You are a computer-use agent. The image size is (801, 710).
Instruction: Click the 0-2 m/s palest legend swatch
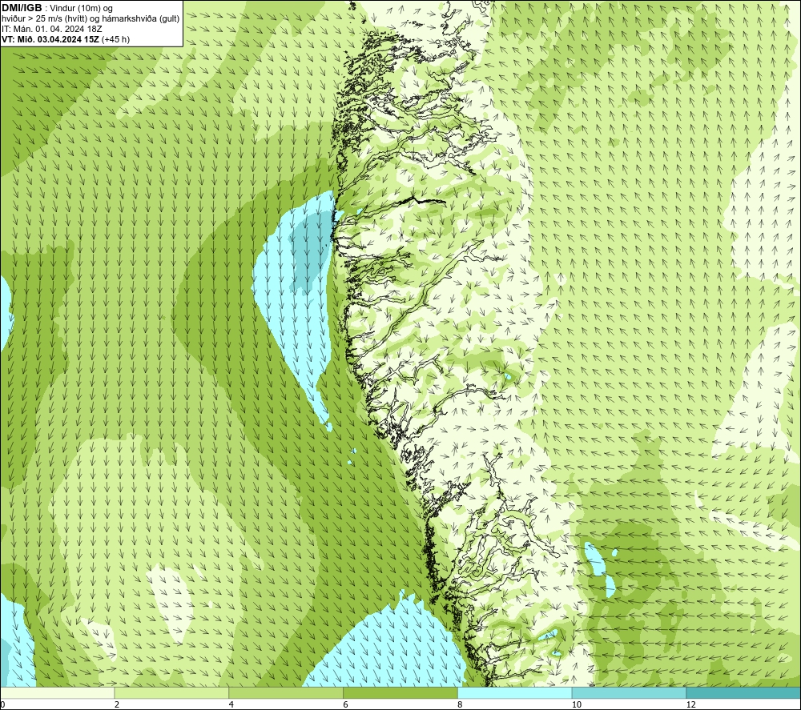(57, 692)
